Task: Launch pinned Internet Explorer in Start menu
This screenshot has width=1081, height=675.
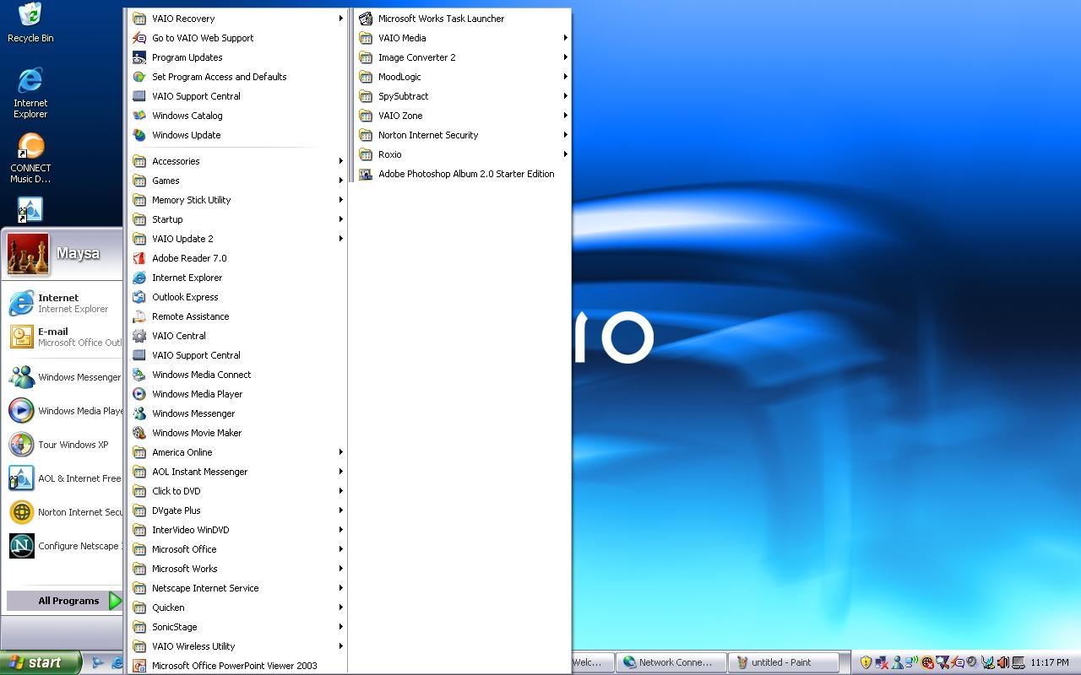Action: click(x=63, y=303)
